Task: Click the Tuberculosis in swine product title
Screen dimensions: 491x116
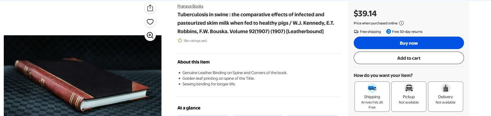Action: pos(251,23)
